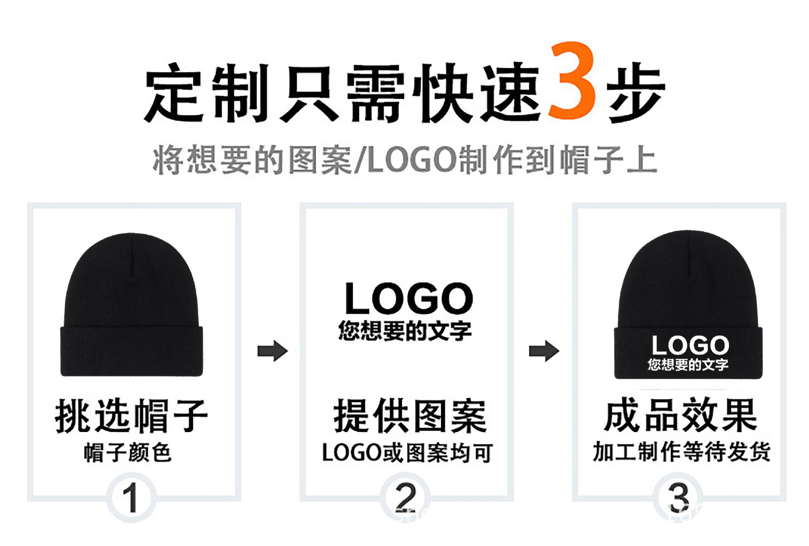This screenshot has width=809, height=546.
Task: Click the LOGO或图案均可 caption
Action: 407,453
